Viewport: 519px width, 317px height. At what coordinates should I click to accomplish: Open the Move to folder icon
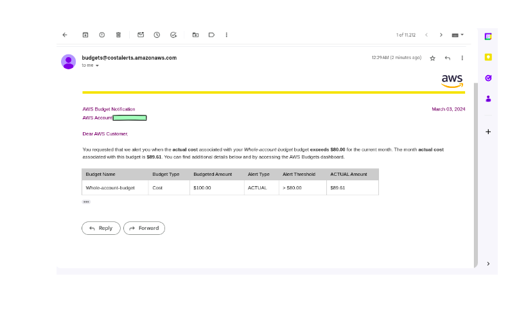195,35
